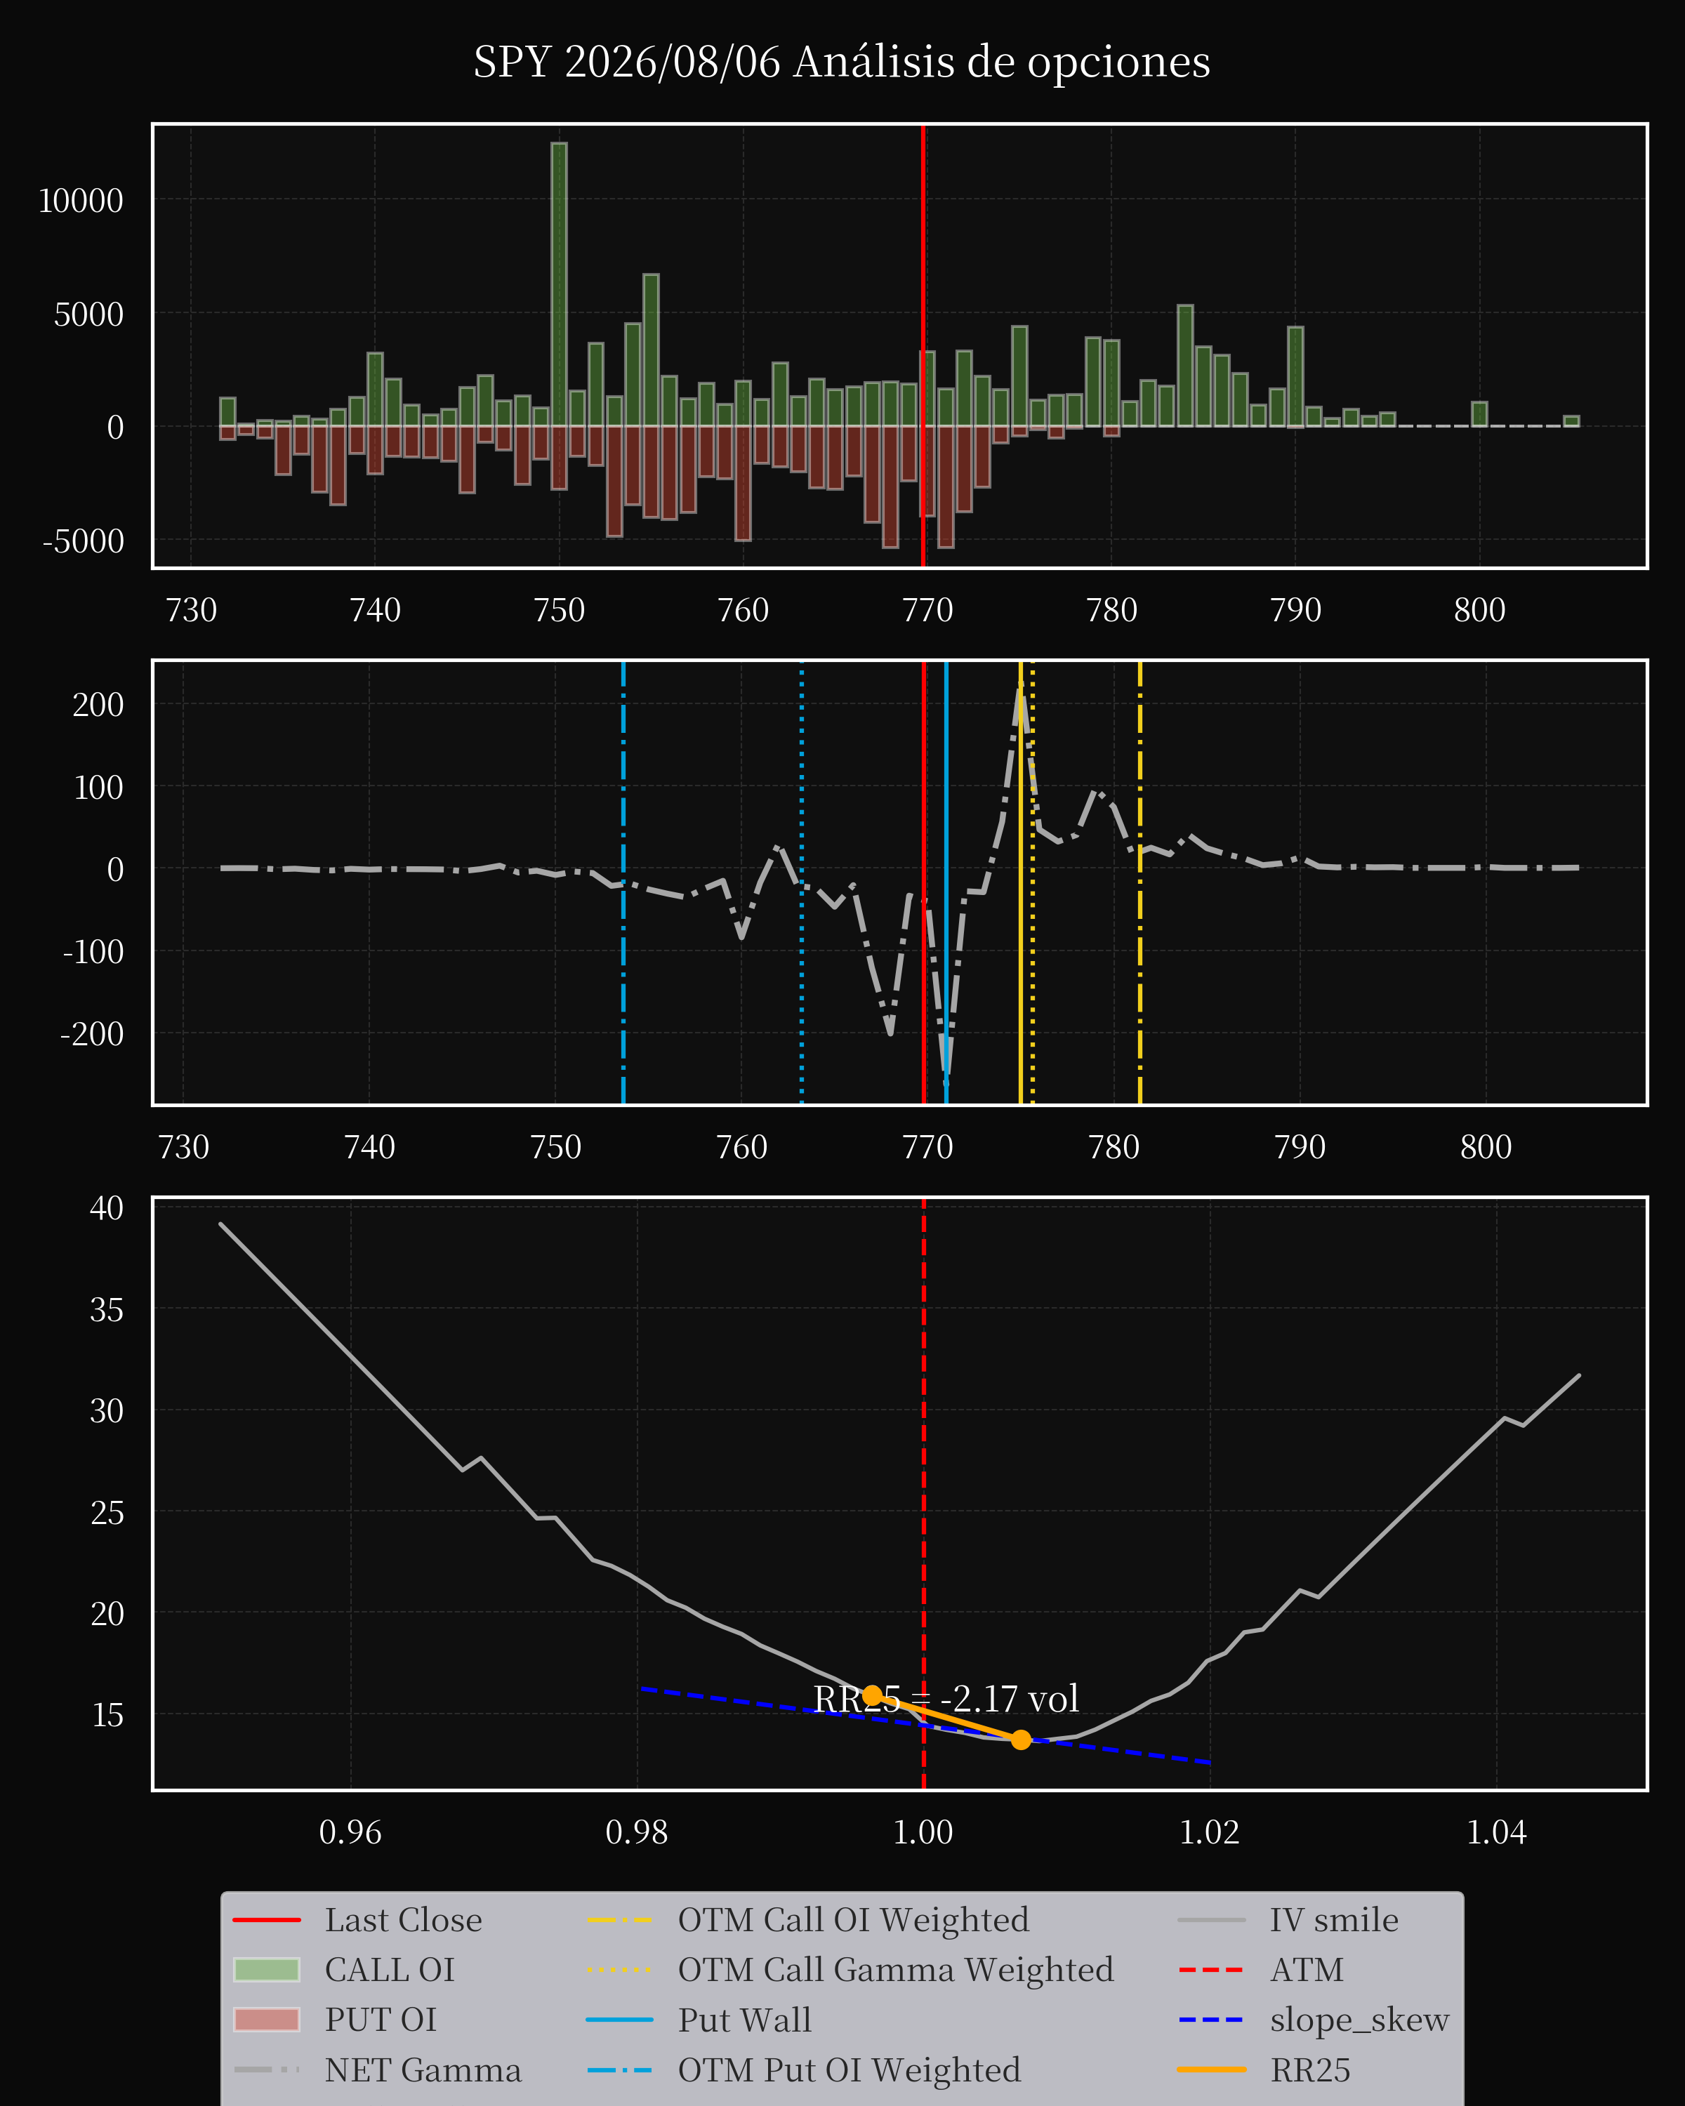Click the right orange RR25 marker dot
The image size is (1685, 2106).
click(x=1021, y=1740)
